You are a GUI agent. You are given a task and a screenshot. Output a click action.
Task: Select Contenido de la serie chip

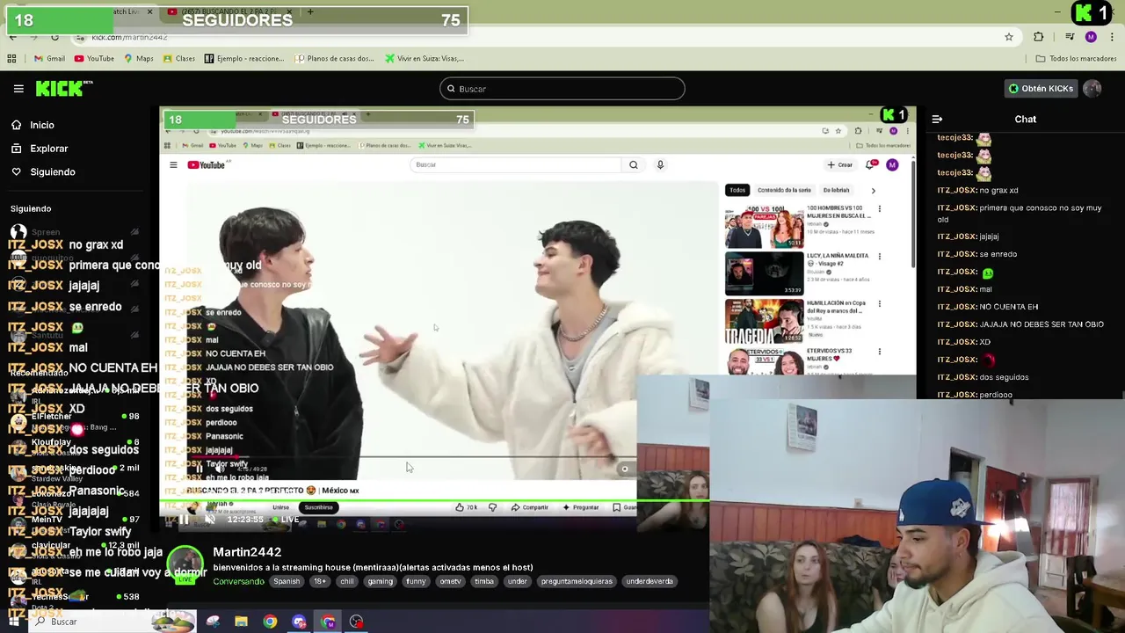coord(784,190)
